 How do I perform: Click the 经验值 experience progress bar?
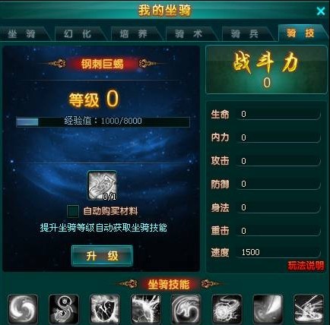tap(103, 121)
